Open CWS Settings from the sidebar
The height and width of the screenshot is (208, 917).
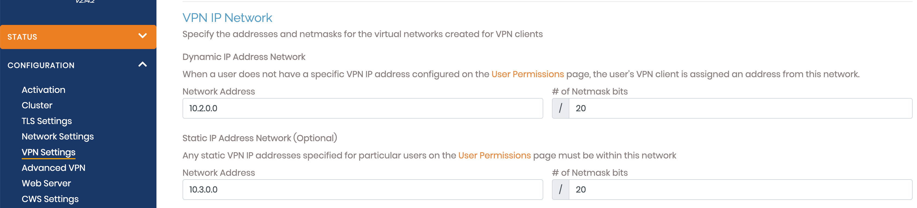[50, 199]
